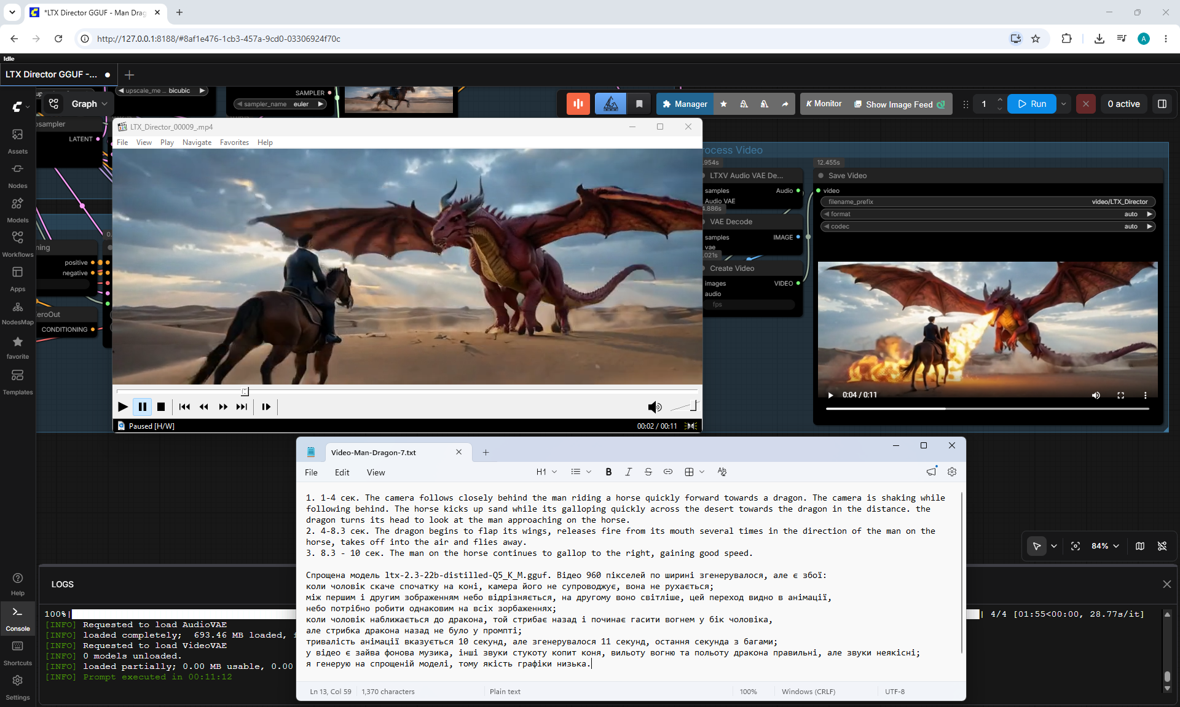Click the Monitor button
The height and width of the screenshot is (707, 1180).
pyautogui.click(x=824, y=104)
